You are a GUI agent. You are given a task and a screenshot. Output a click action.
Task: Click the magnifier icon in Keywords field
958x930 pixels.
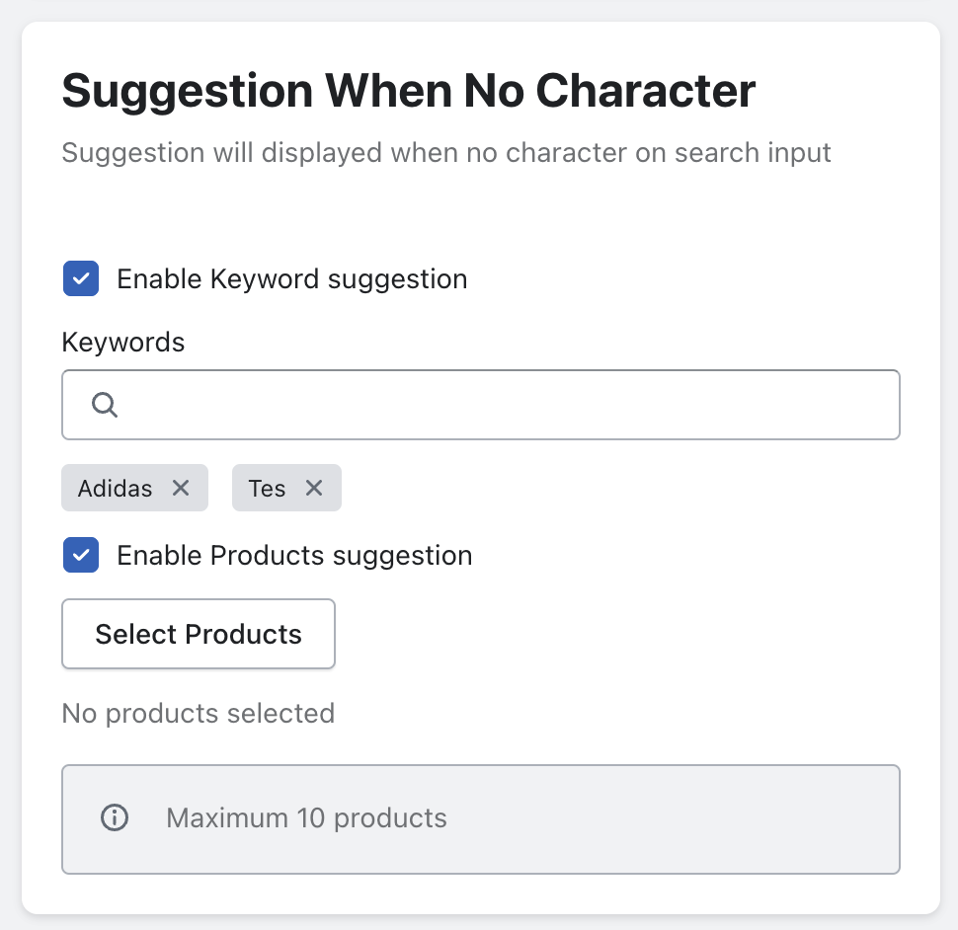tap(105, 405)
